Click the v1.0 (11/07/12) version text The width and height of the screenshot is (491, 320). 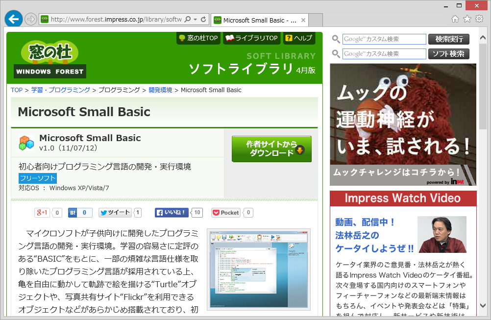[x=68, y=148]
